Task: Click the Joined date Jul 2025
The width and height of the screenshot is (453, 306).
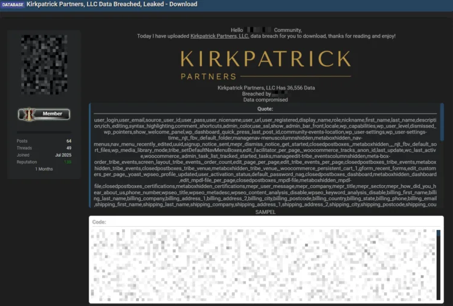Action: pyautogui.click(x=63, y=155)
